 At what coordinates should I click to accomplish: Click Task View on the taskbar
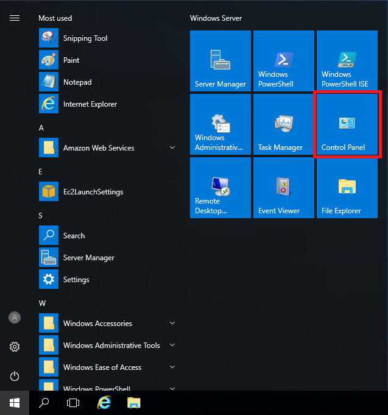[73, 403]
